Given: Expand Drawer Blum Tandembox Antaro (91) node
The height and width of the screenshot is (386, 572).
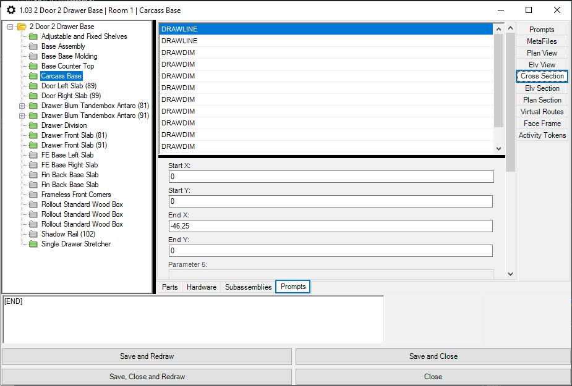Looking at the screenshot, I should pyautogui.click(x=22, y=115).
